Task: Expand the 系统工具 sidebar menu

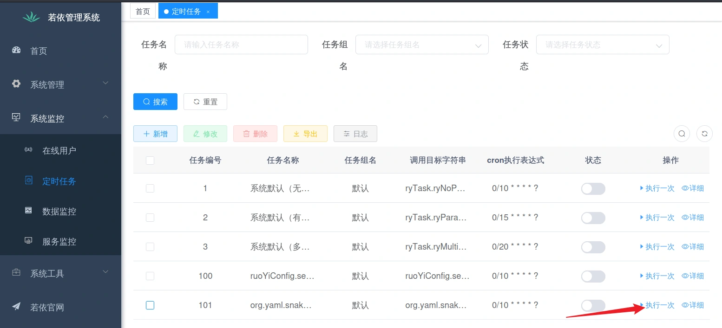Action: tap(60, 273)
